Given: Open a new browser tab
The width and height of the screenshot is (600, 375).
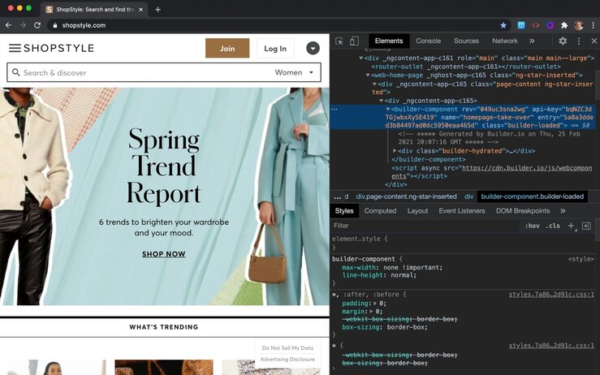Looking at the screenshot, I should [x=158, y=10].
